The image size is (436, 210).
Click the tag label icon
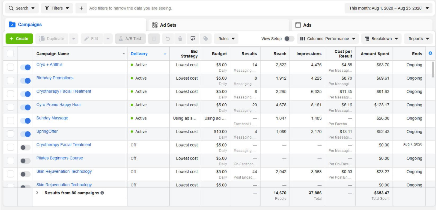click(x=206, y=39)
